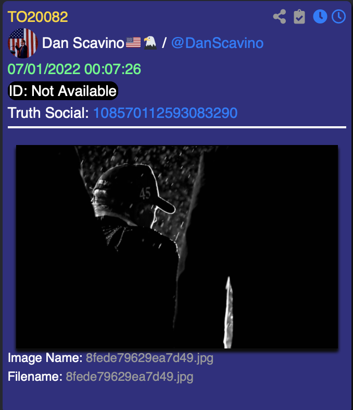Click the solid blue clock icon
The width and height of the screenshot is (353, 410).
320,17
